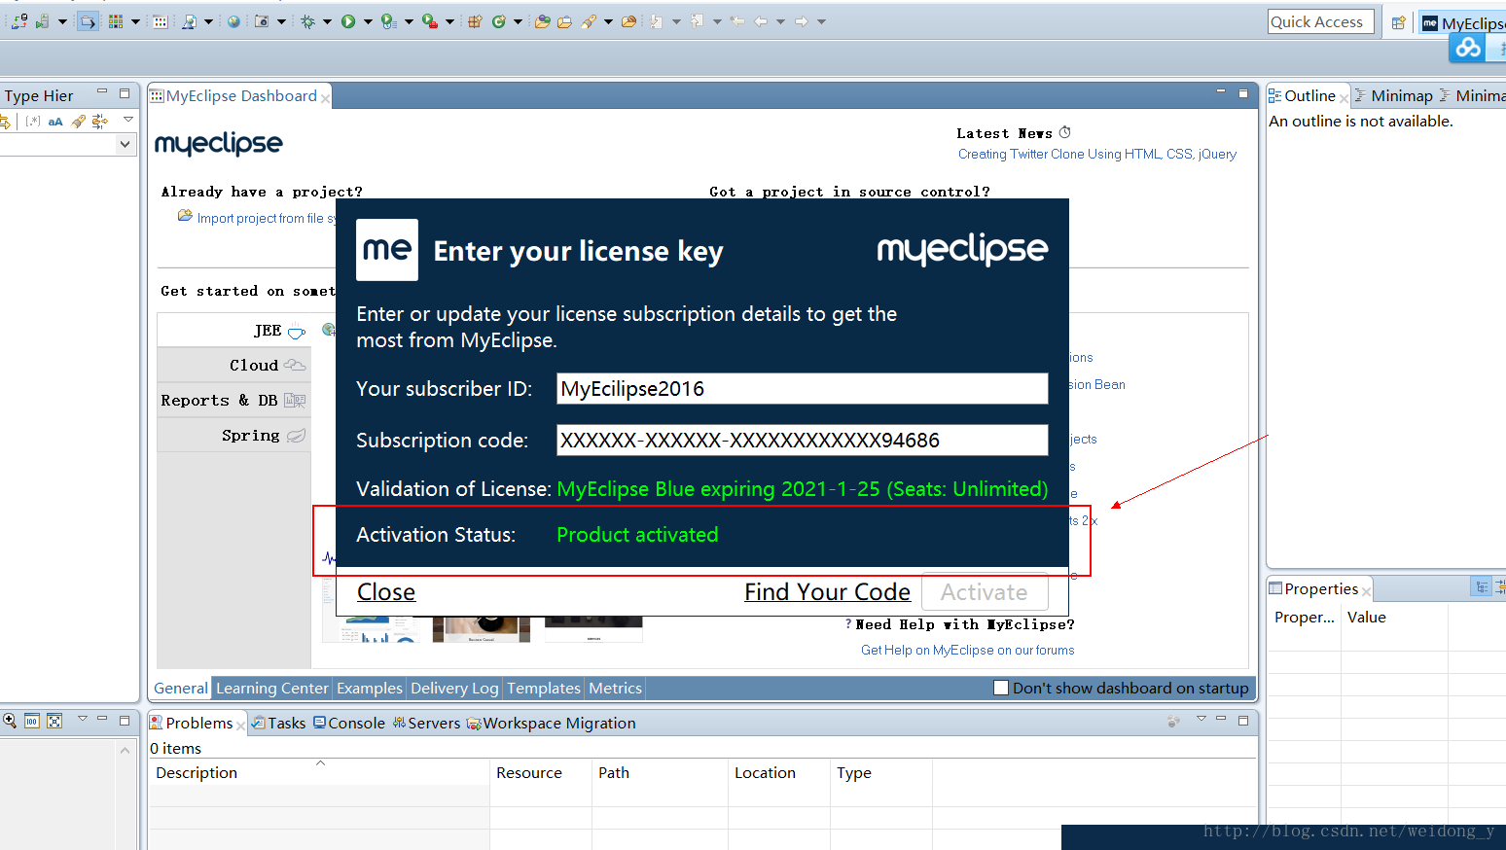Open the Delivery Log dashboard tab

[x=454, y=688]
